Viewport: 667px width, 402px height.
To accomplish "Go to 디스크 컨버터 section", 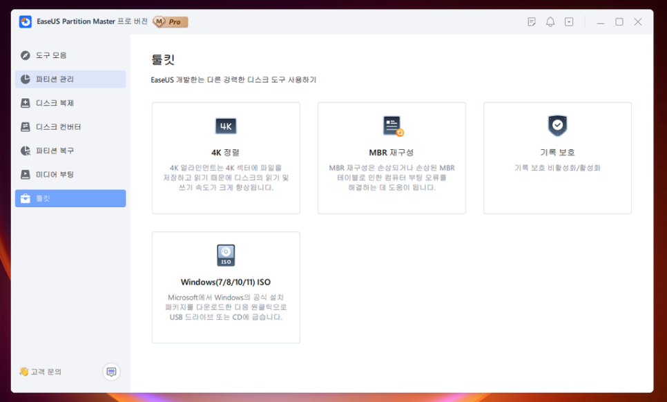I will tap(70, 127).
